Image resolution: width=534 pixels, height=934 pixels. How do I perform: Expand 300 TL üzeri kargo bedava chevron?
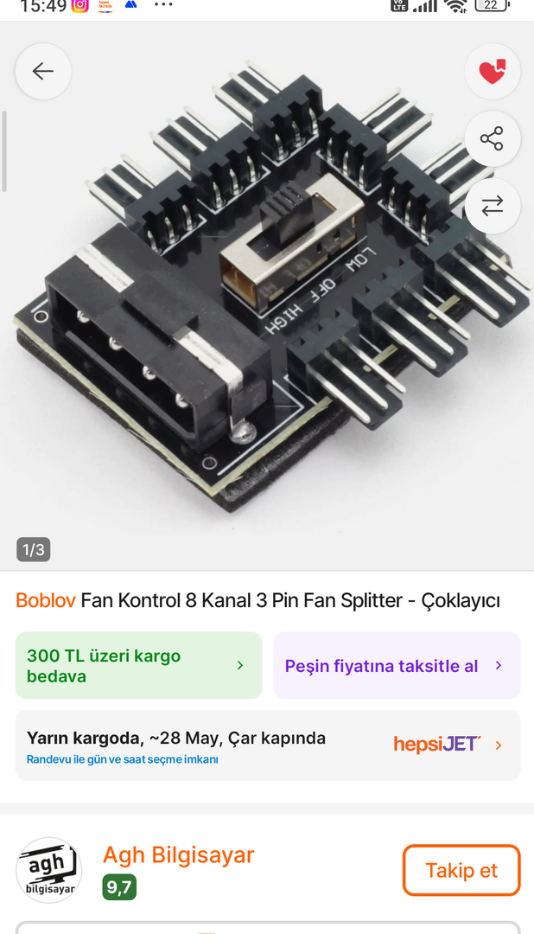[x=240, y=665]
